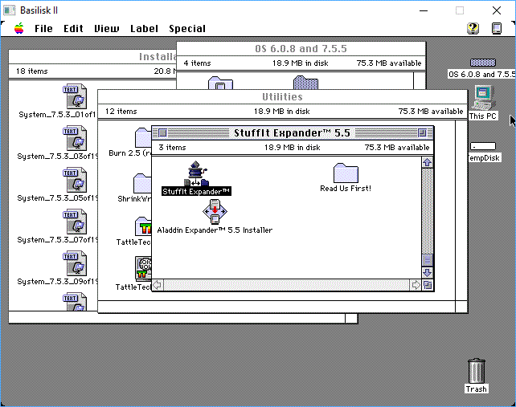The image size is (516, 407).
Task: Open the Application menu icon in menu bar
Action: [497, 28]
